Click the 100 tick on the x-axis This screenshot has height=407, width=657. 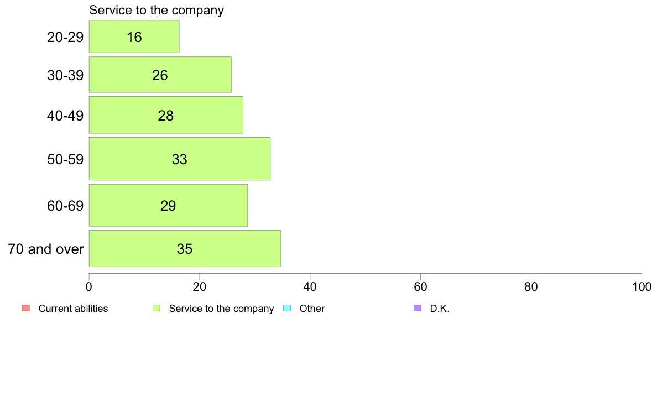(642, 286)
